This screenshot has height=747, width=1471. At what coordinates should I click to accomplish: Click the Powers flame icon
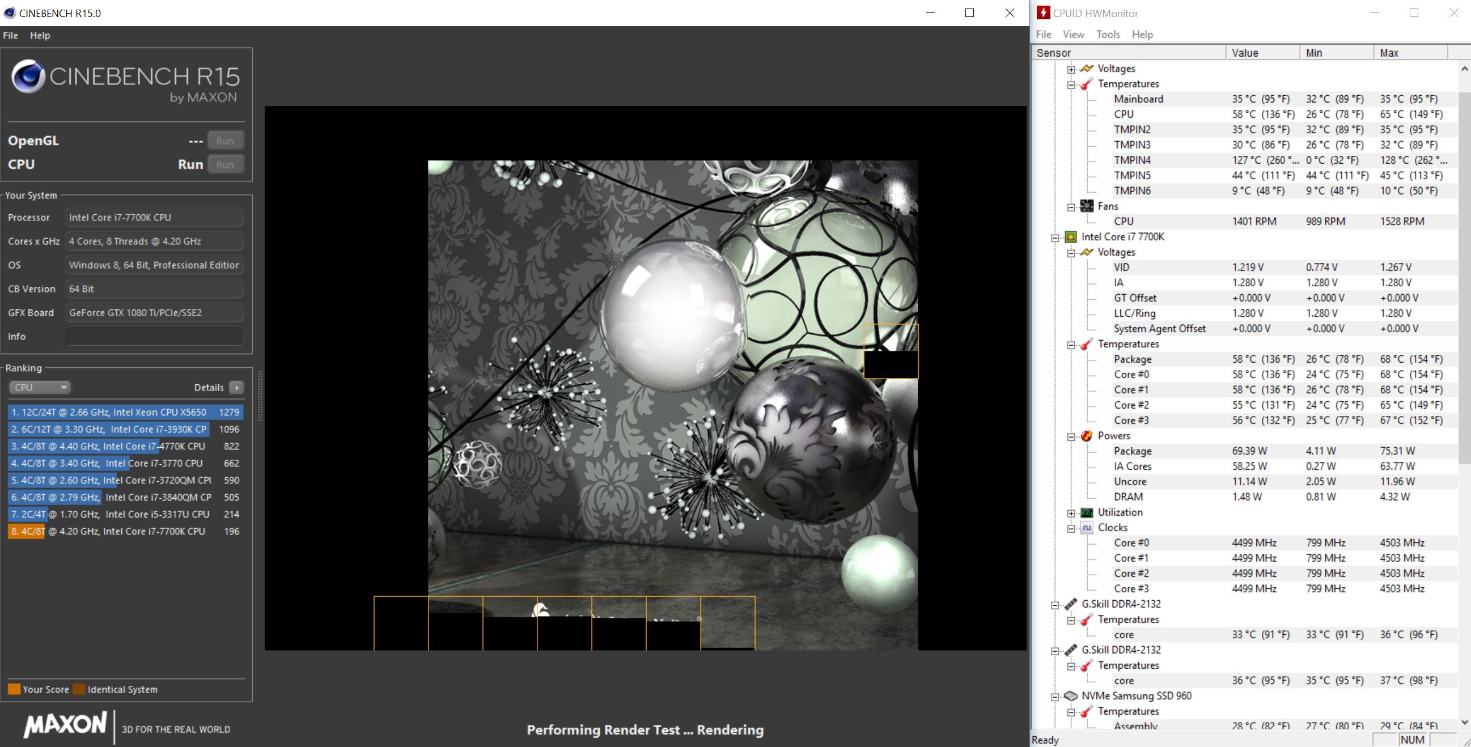click(x=1087, y=436)
